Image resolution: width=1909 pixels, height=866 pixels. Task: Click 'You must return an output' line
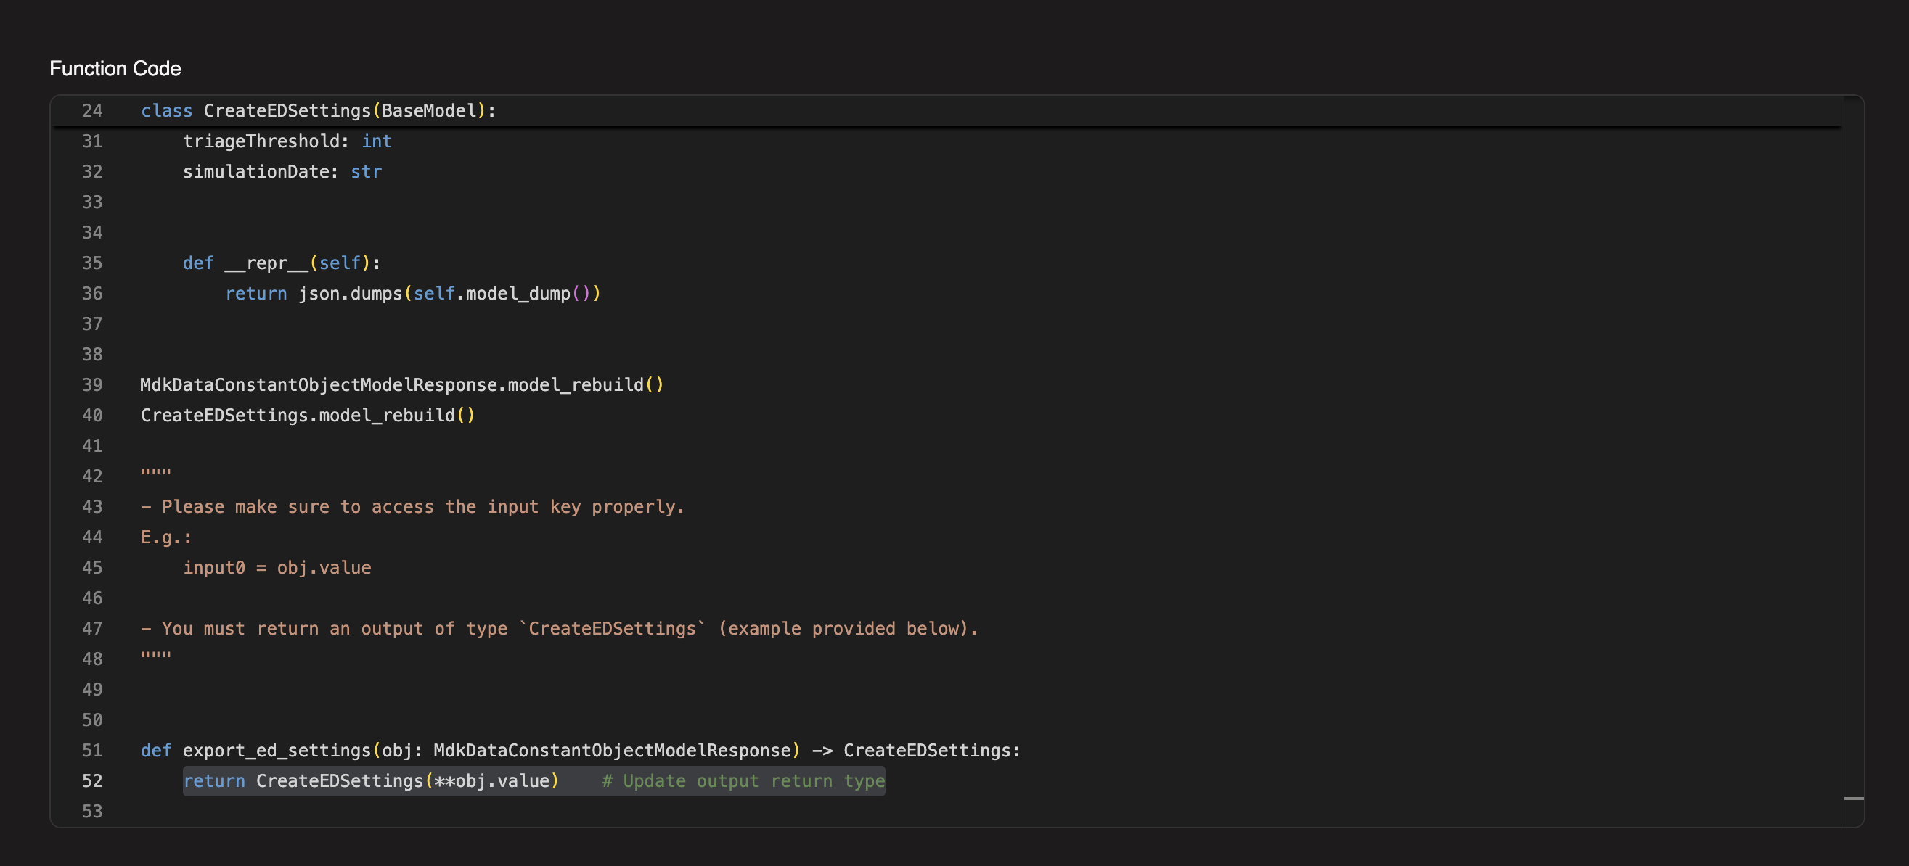[x=560, y=628]
